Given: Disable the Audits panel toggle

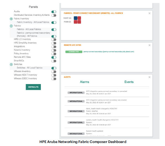Looking at the screenshot, I should pyautogui.click(x=54, y=12).
